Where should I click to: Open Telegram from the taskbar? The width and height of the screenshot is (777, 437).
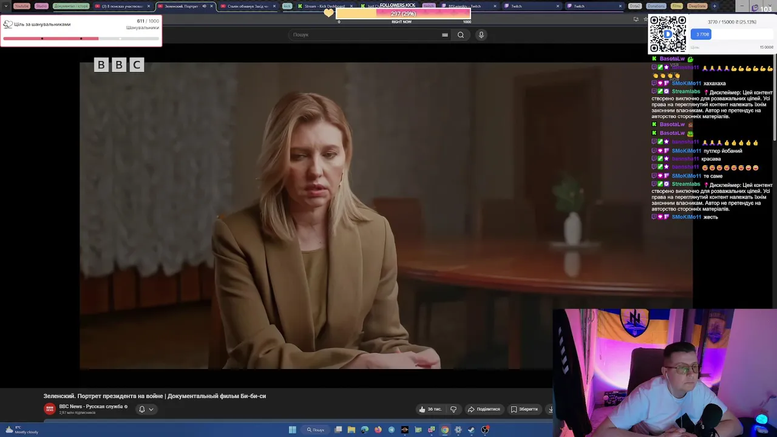click(x=392, y=430)
